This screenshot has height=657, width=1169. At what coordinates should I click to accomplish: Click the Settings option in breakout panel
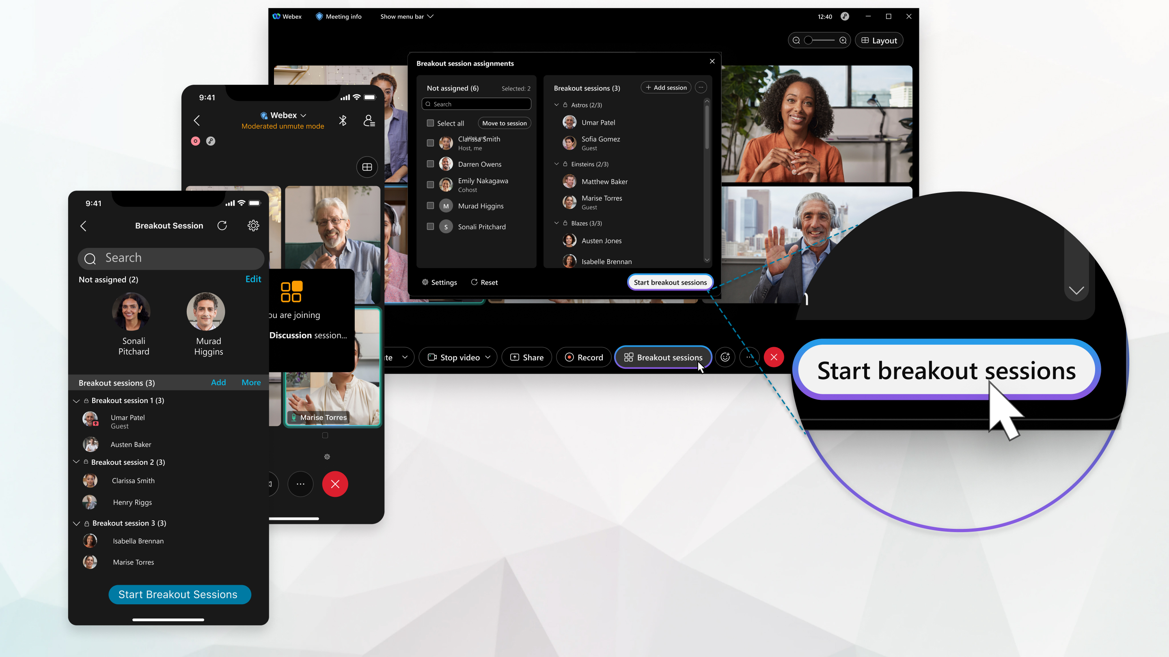[438, 281]
